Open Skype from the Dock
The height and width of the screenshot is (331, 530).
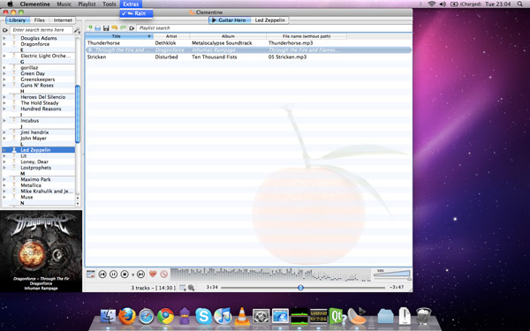[x=204, y=317]
